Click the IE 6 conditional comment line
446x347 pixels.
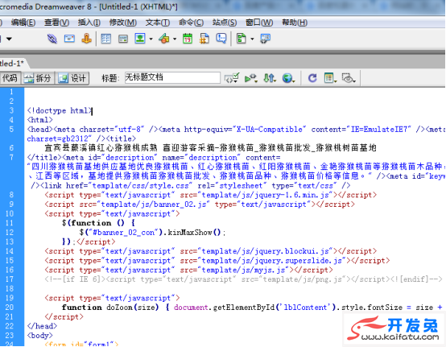[243, 279]
